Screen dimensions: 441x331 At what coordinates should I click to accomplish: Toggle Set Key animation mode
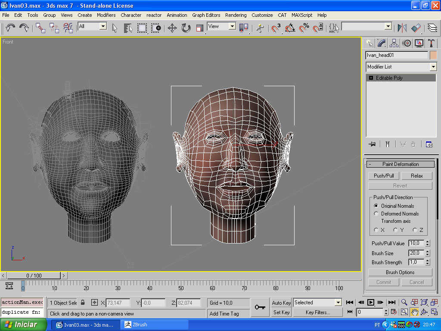coord(281,312)
